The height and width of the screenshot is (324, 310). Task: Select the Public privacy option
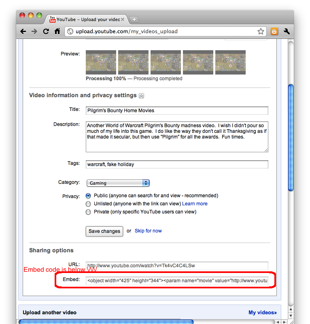pyautogui.click(x=88, y=196)
